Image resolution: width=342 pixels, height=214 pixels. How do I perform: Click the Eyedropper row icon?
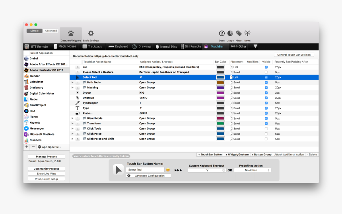click(78, 103)
